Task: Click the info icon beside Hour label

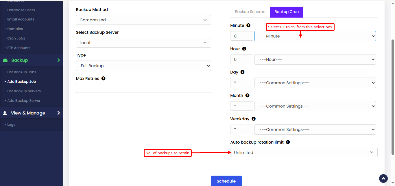Action: 244,49
